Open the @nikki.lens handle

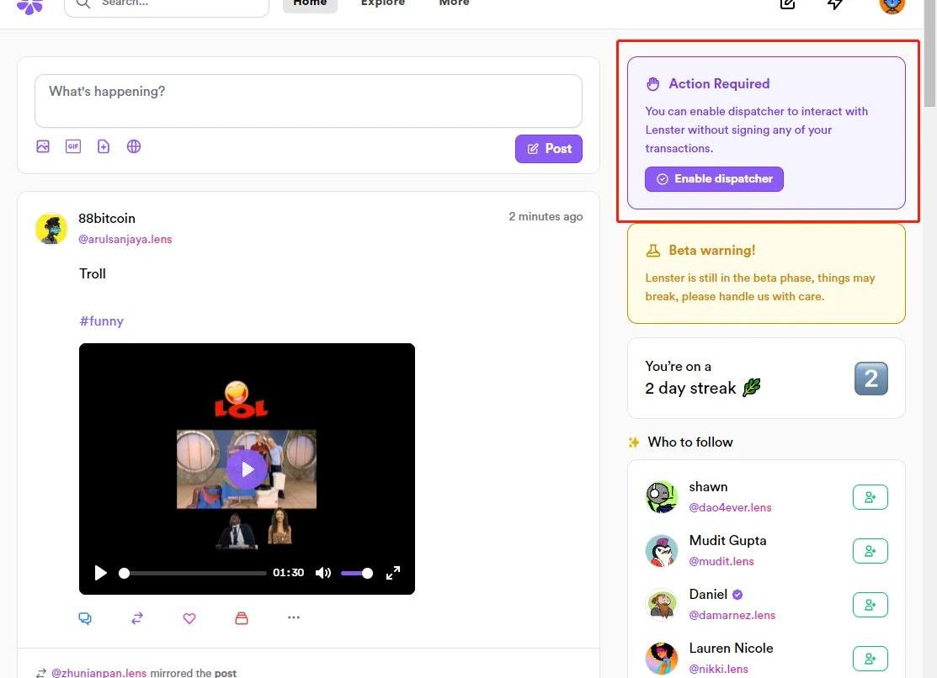coord(718,669)
